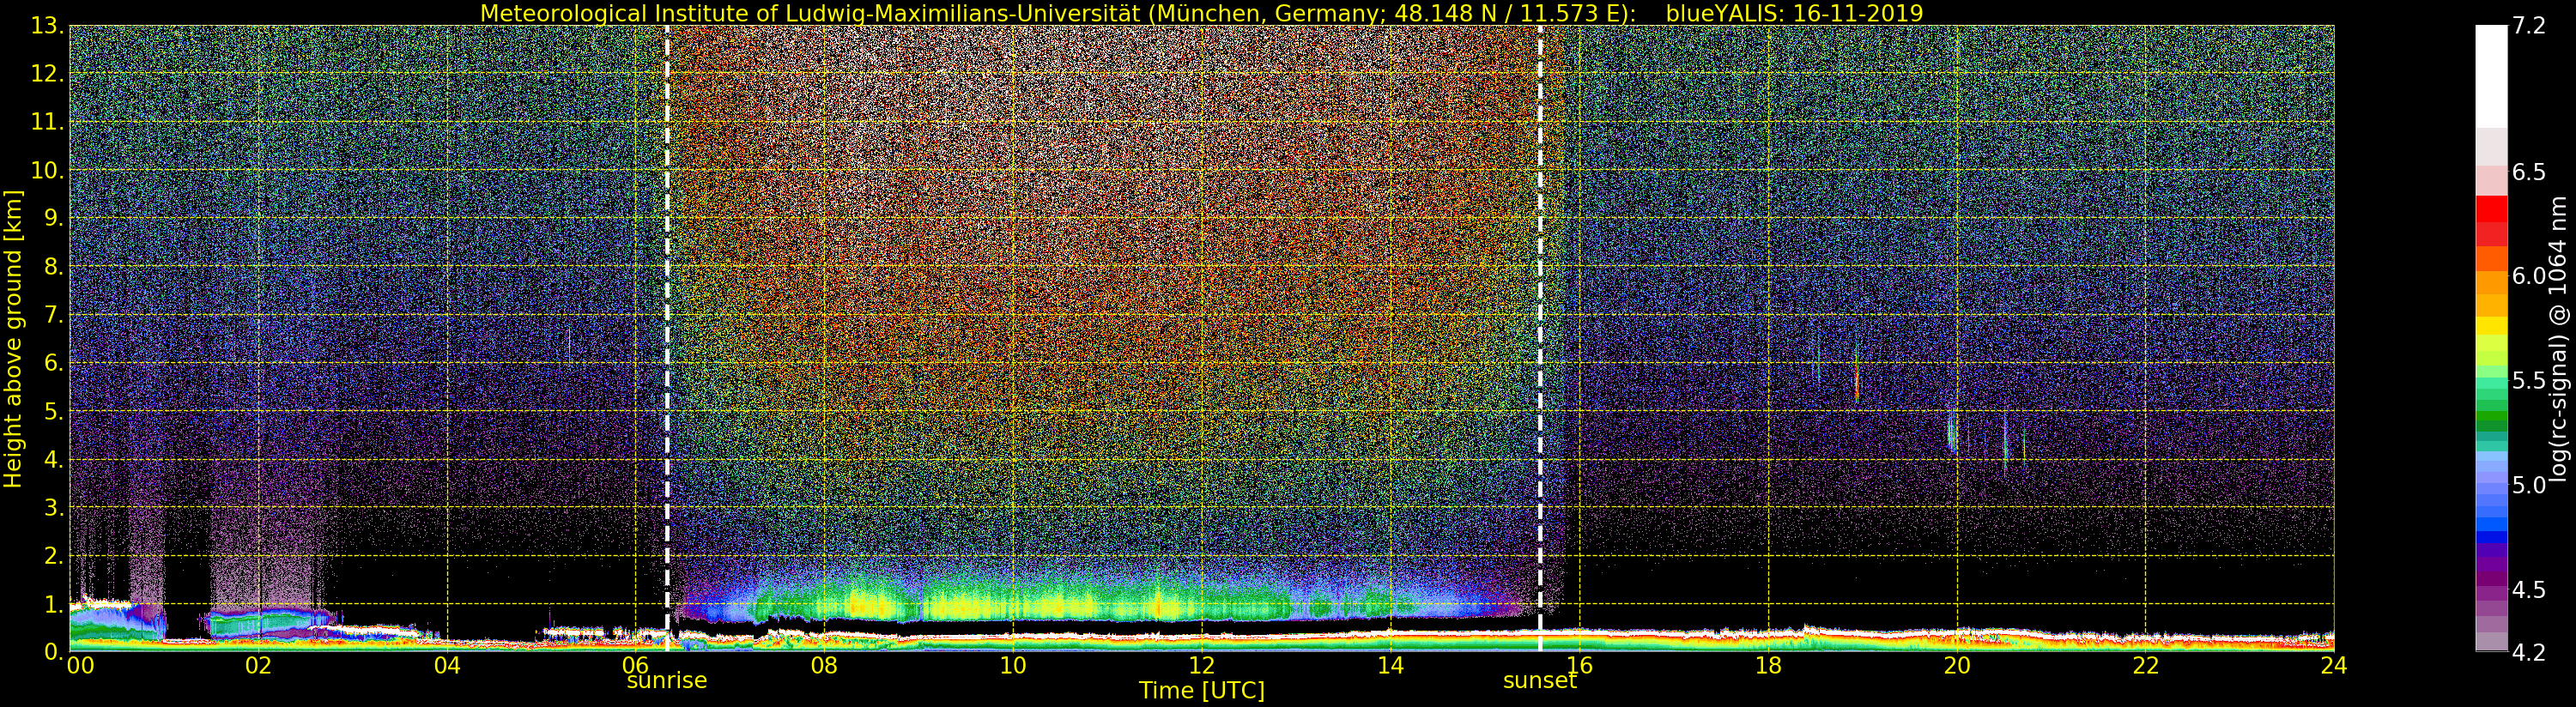Viewport: 2576px width, 707px height.
Task: Click the 'log(rc-signal) @ 1064 nm' colorbar label
Action: tap(2559, 339)
